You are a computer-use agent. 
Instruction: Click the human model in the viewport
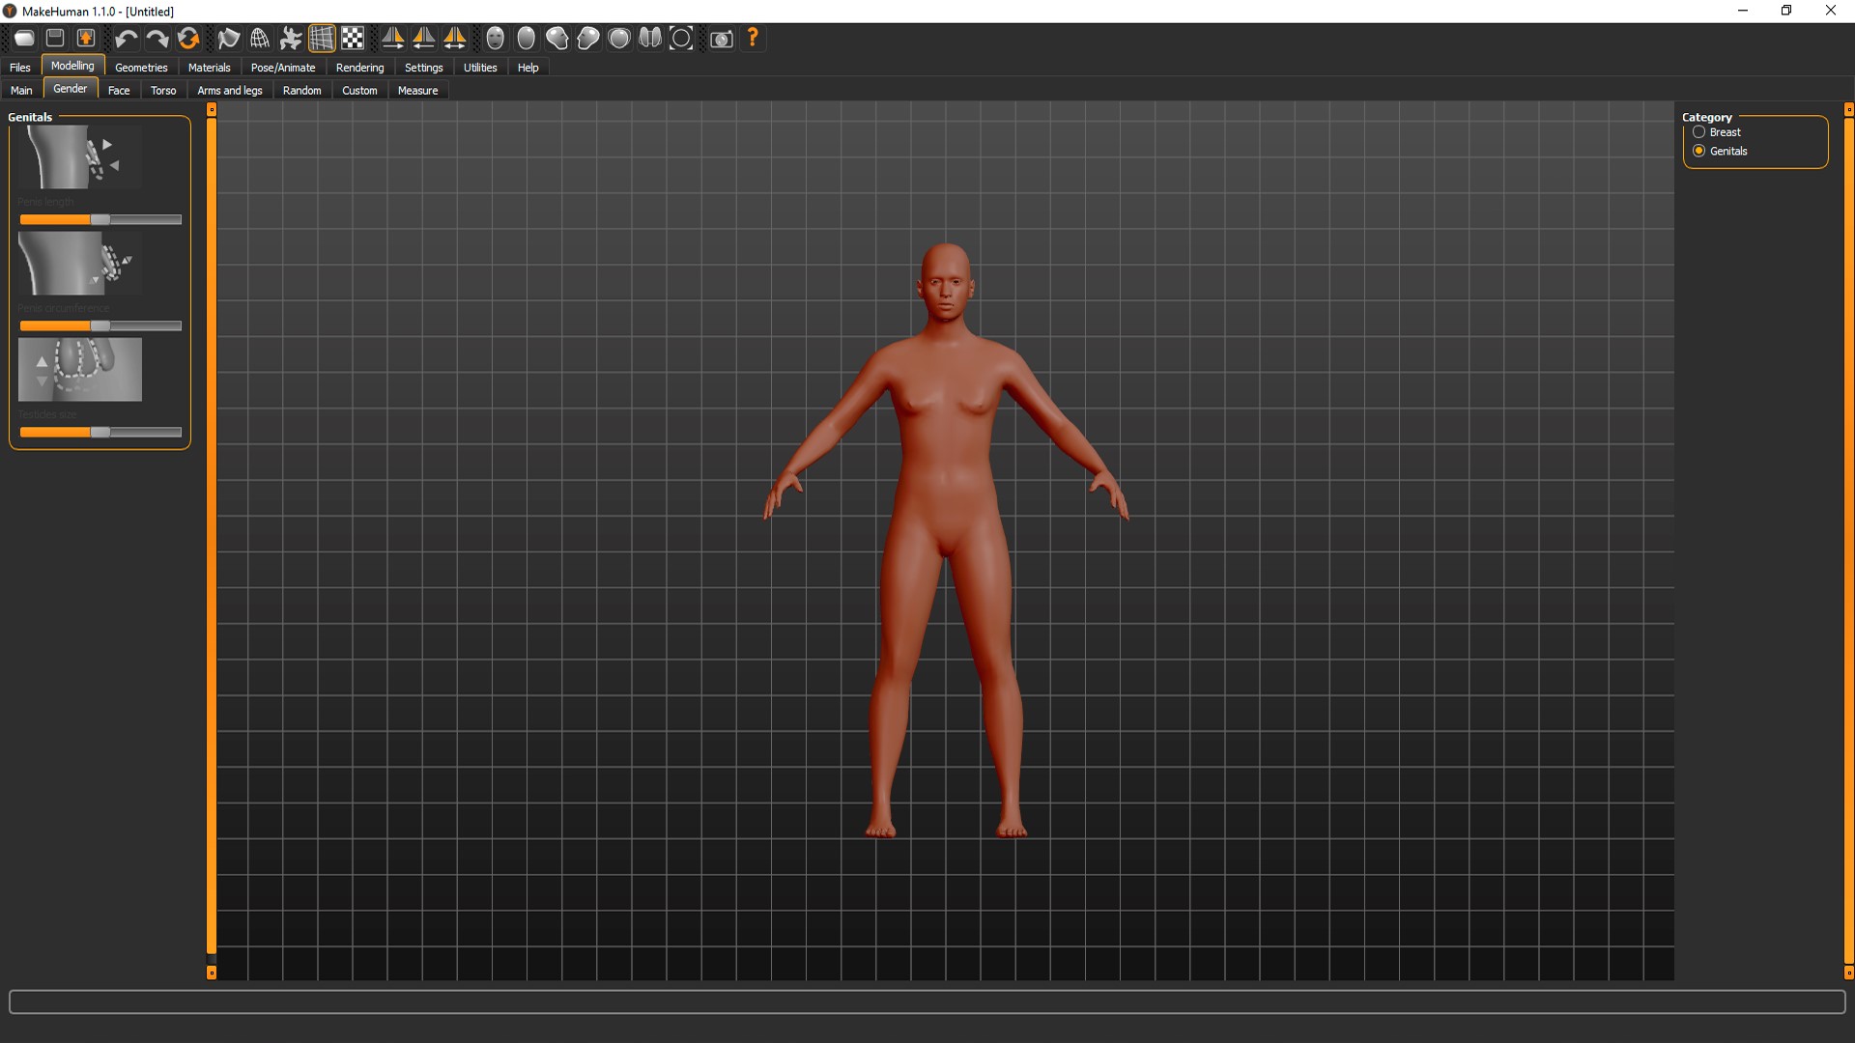click(x=946, y=541)
